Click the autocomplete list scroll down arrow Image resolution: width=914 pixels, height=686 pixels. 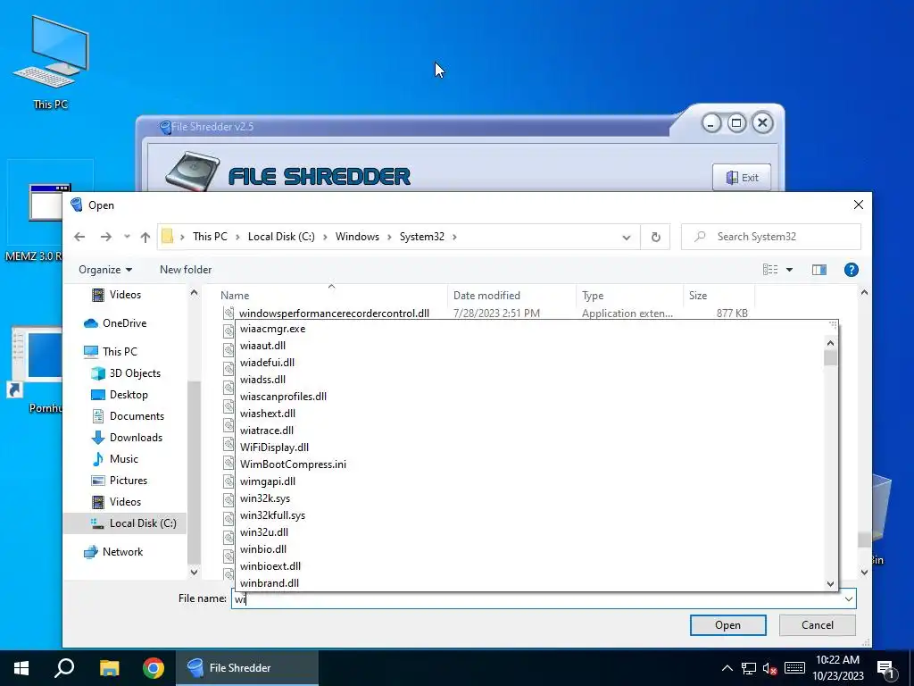tap(831, 584)
